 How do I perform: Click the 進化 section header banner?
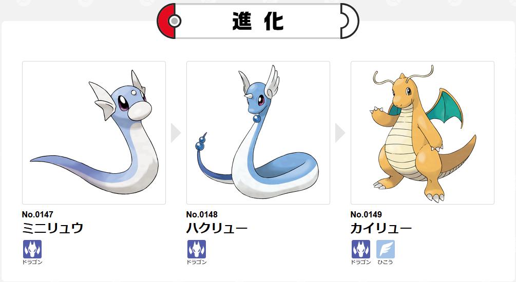click(x=258, y=21)
